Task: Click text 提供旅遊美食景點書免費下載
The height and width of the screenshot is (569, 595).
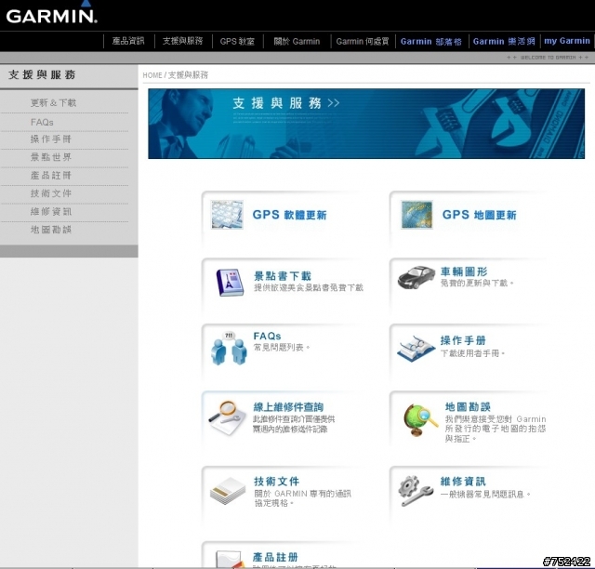Action: [x=309, y=287]
